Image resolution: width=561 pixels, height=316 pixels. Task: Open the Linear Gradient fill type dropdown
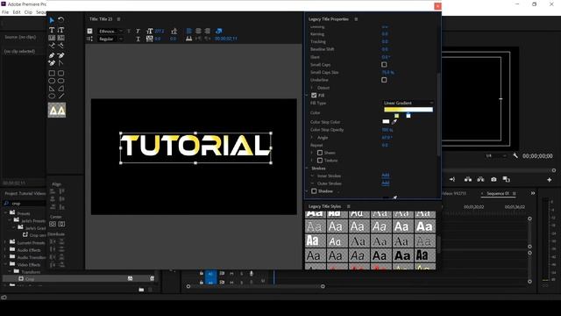click(408, 103)
